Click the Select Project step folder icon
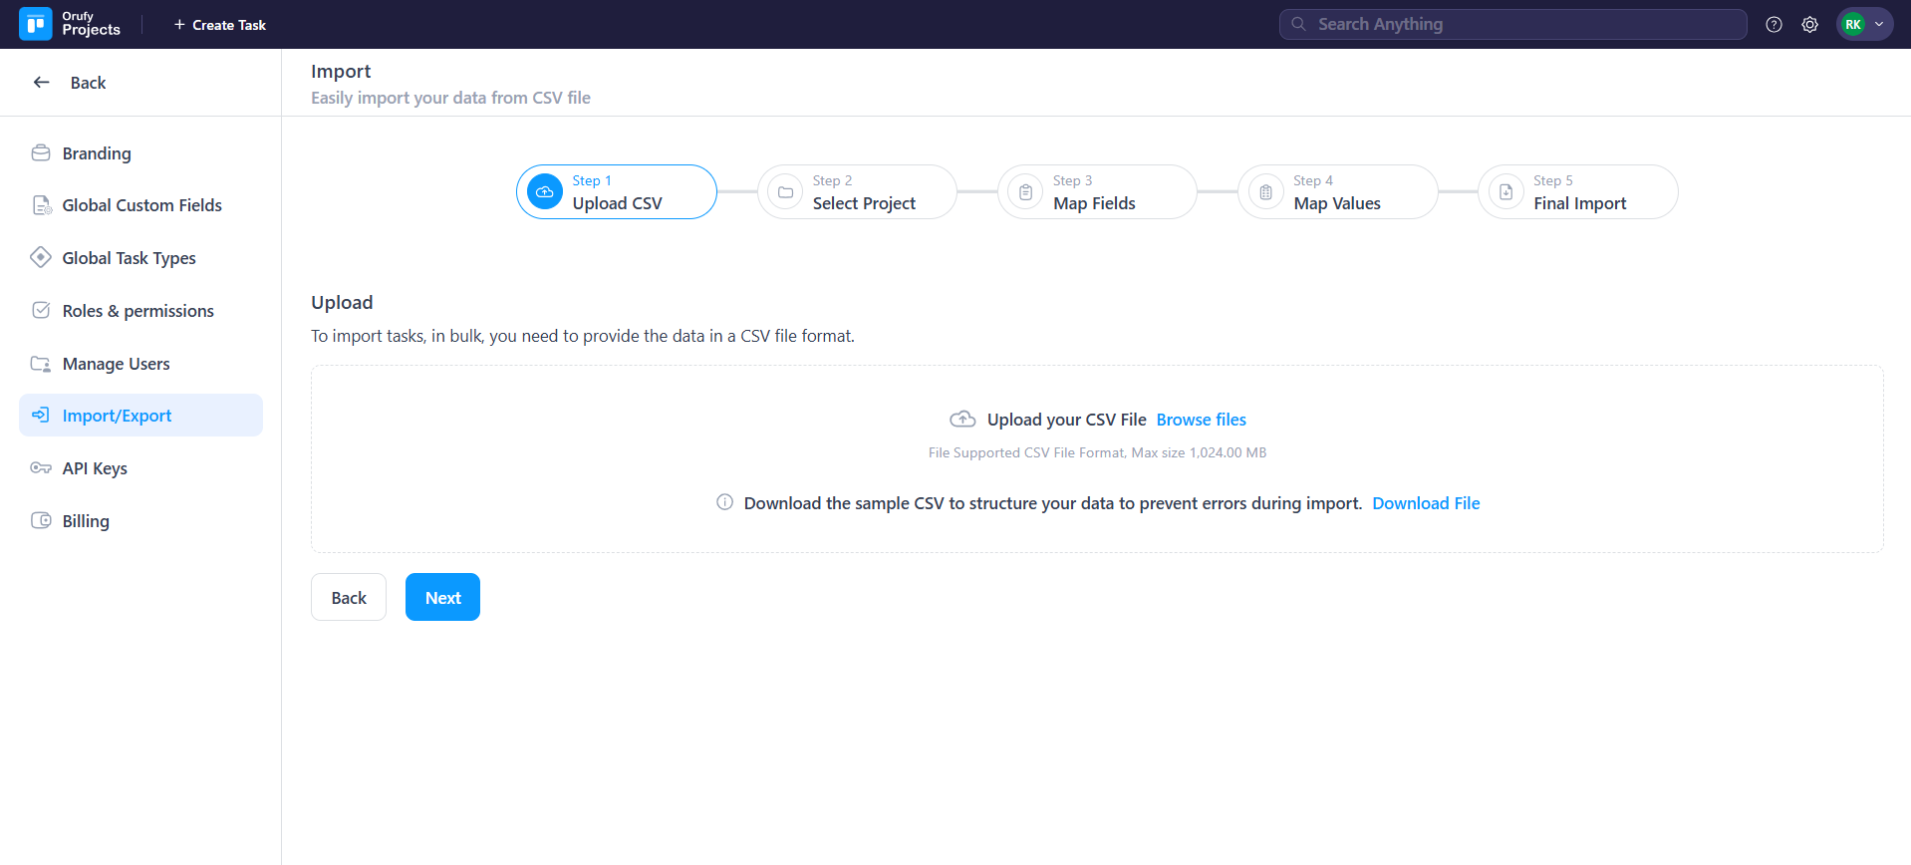Image resolution: width=1911 pixels, height=865 pixels. [785, 192]
